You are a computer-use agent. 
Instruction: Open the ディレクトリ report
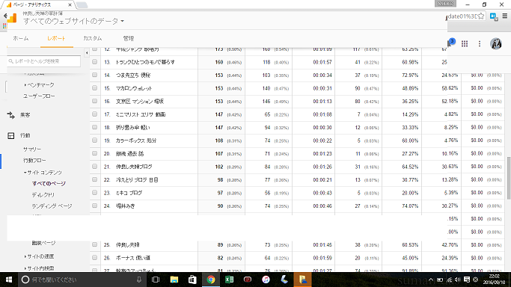pos(43,195)
